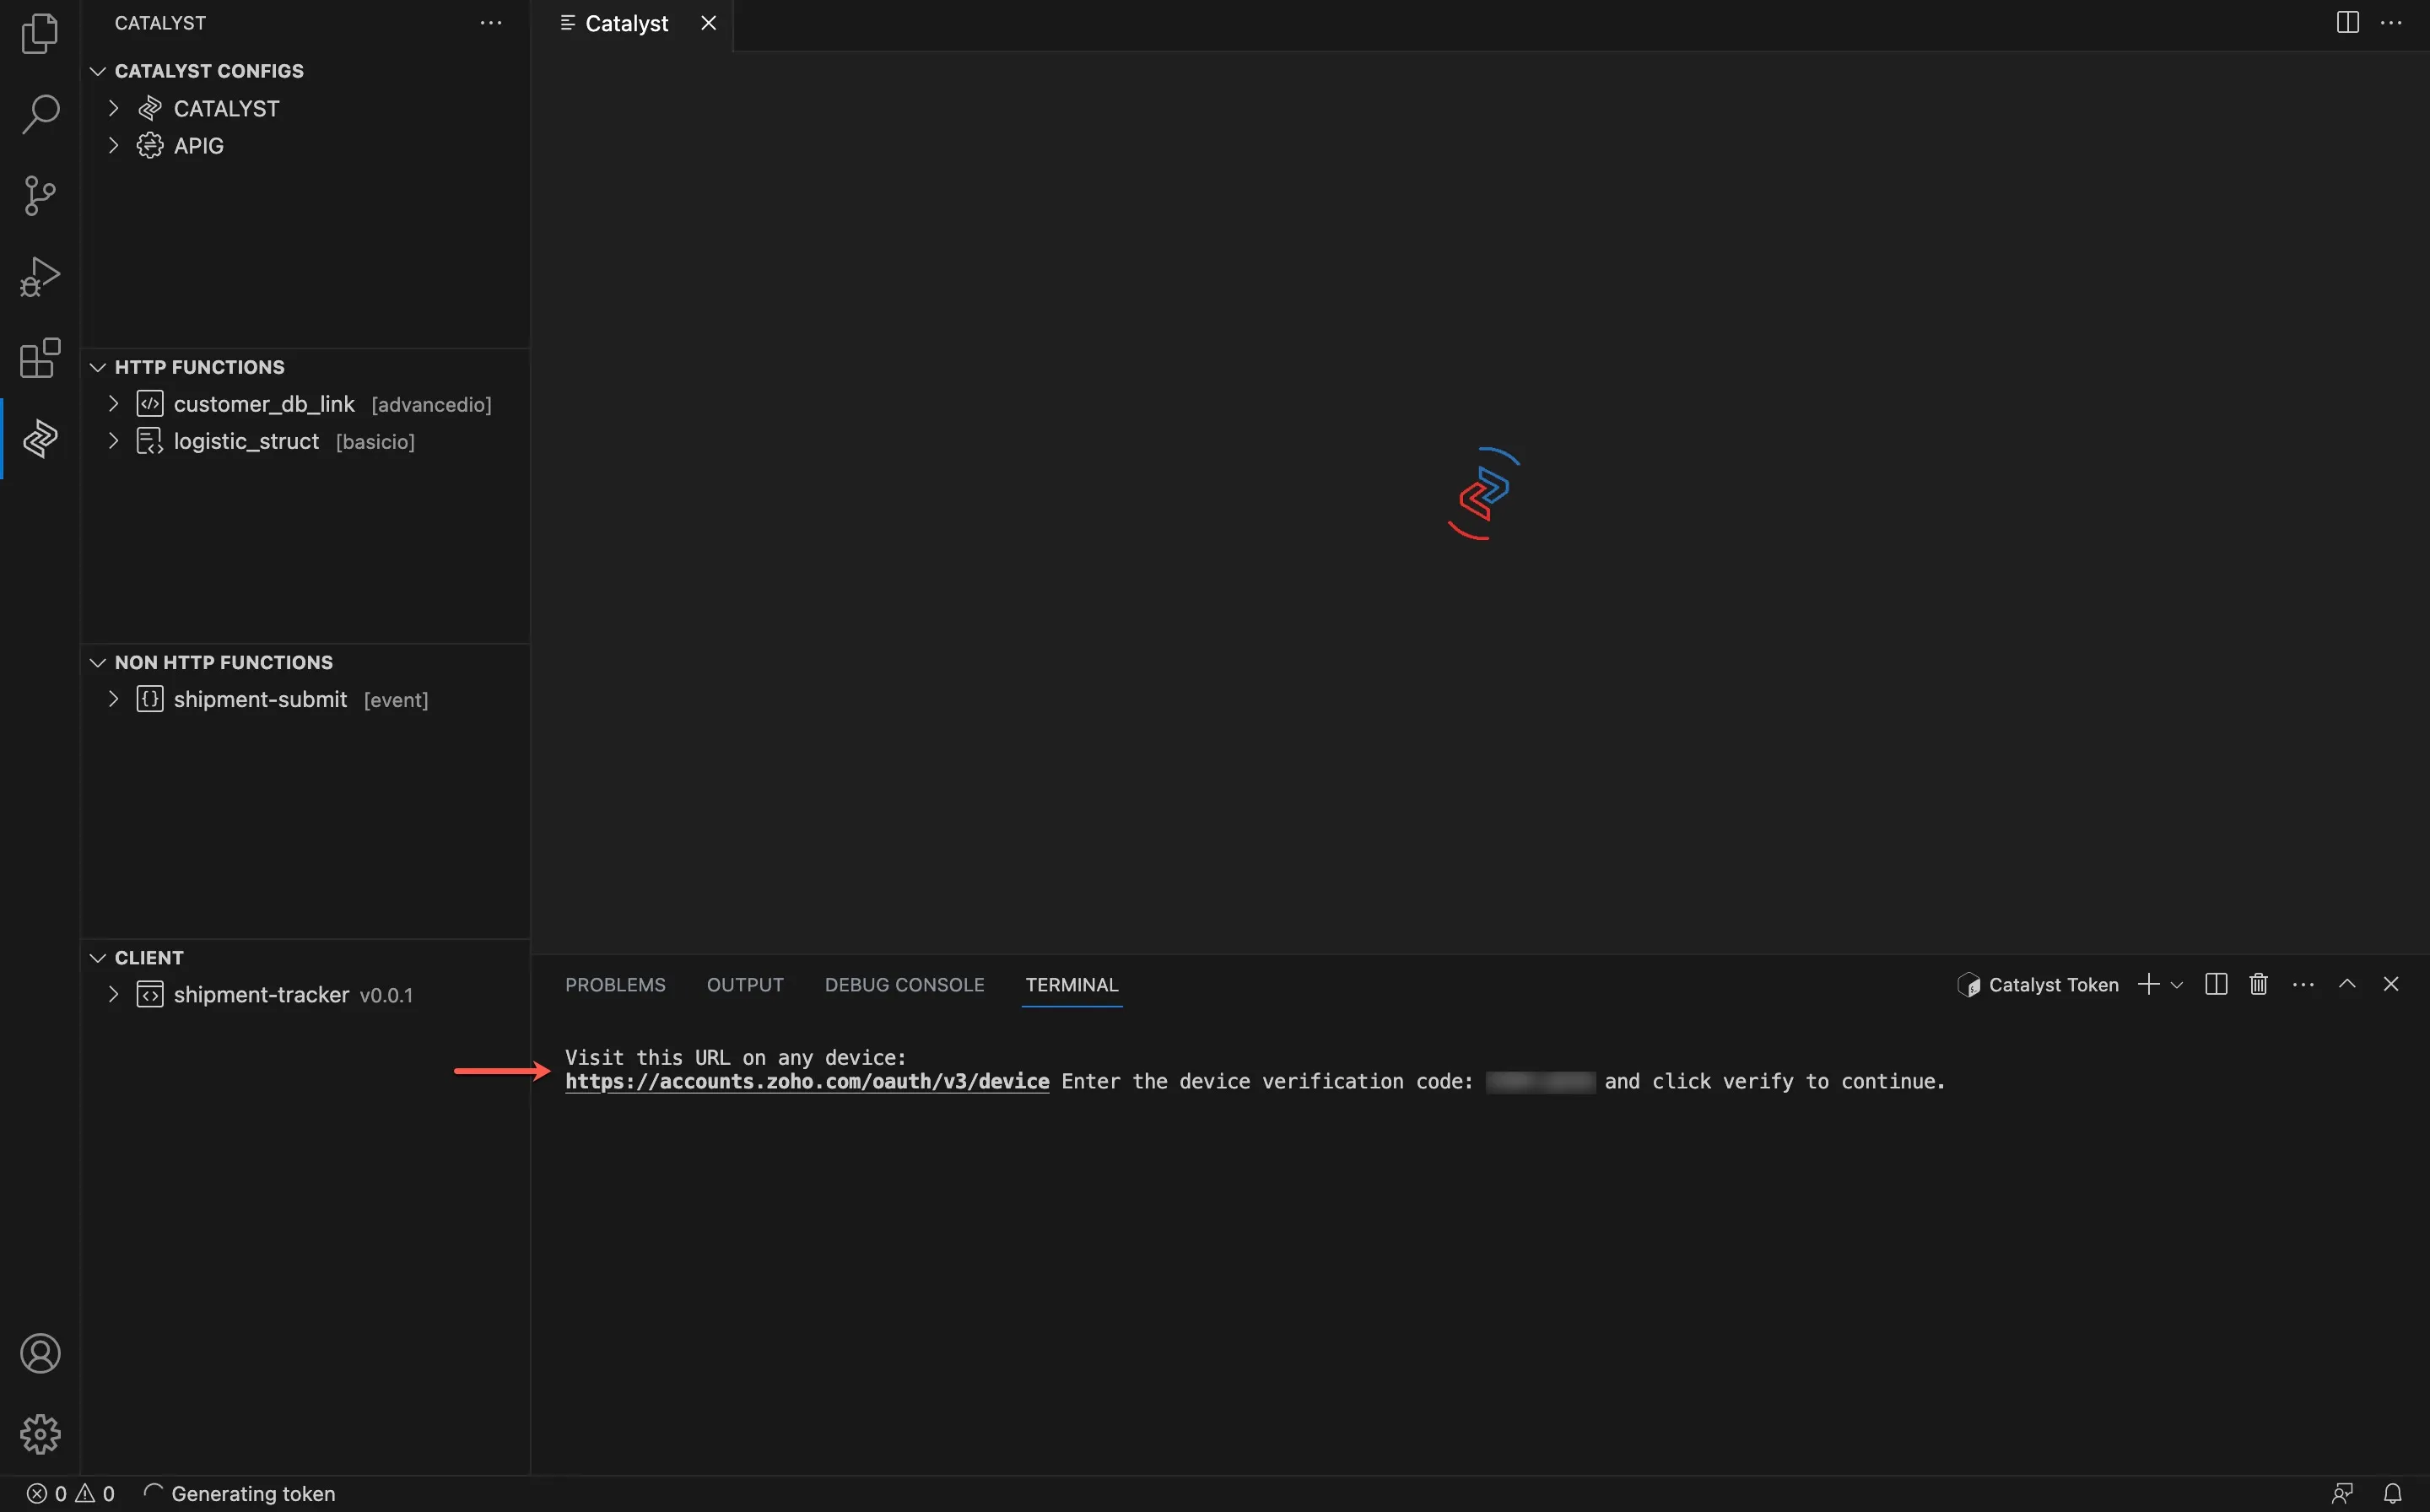Select shipment-submit event function
Screen dimensions: 2430x1512
click(x=305, y=699)
